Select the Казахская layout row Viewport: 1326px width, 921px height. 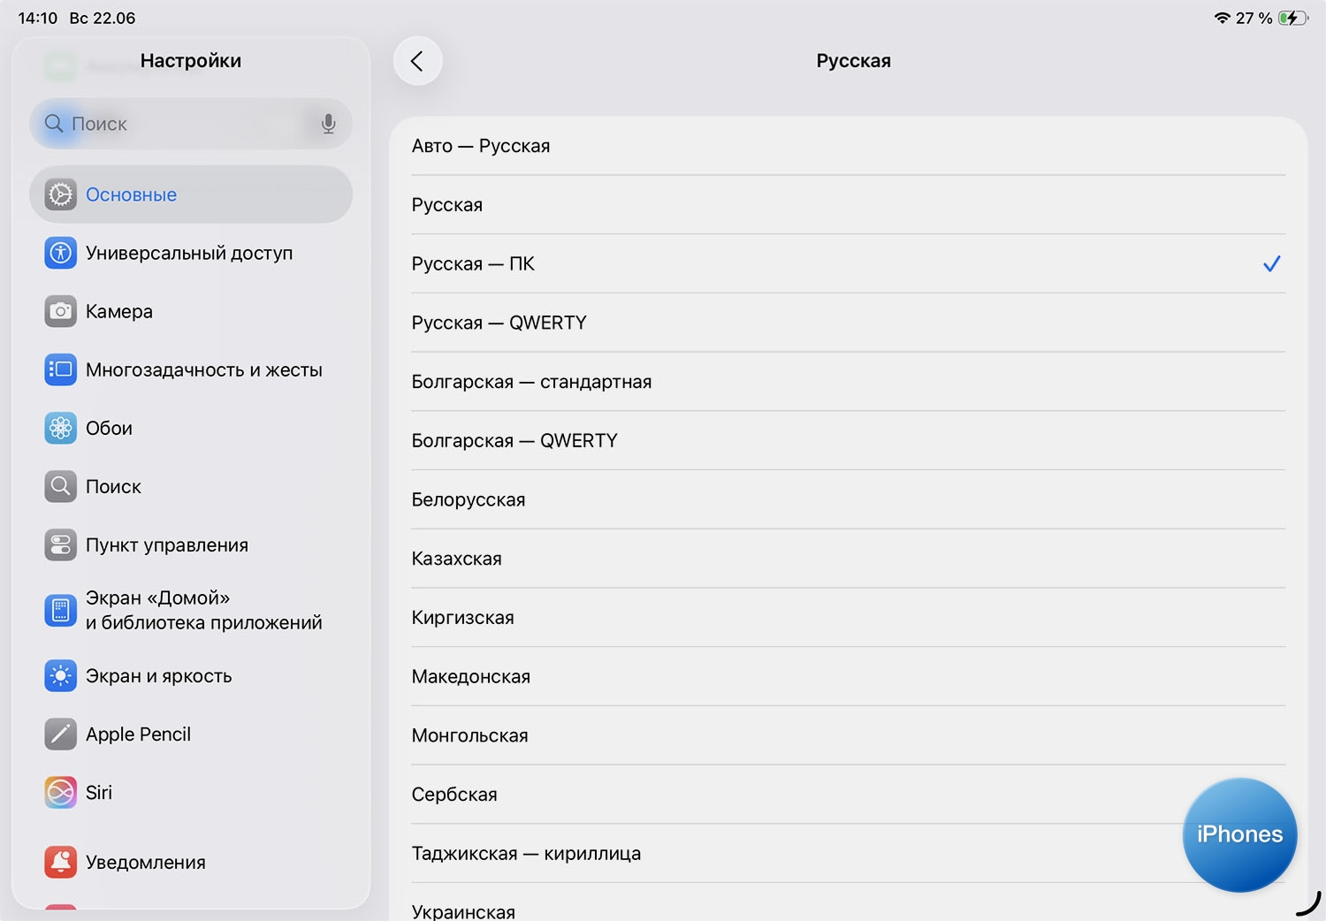pos(457,559)
